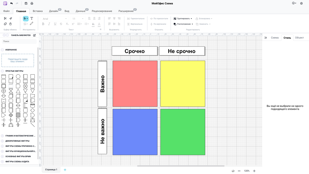Click the format painter icon

coord(11,19)
